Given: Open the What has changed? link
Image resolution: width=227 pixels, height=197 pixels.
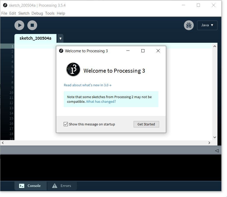Looking at the screenshot, I should click(101, 102).
